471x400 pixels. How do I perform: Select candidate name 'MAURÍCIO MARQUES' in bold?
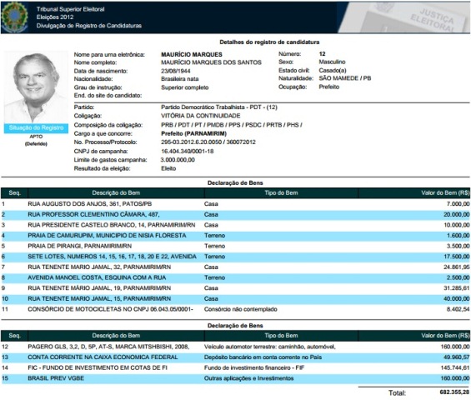(192, 54)
